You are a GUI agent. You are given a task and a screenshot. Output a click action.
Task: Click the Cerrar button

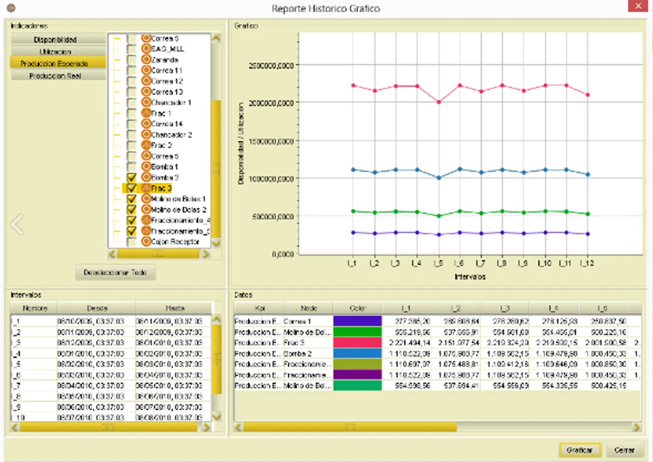(x=624, y=450)
